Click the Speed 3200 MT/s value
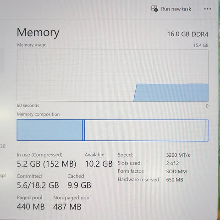 pos(178,155)
